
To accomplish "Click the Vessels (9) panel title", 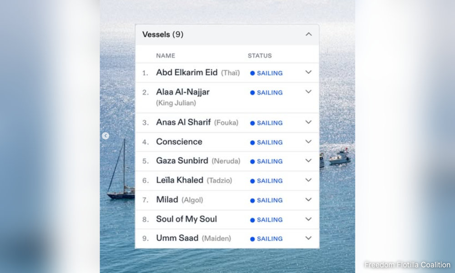I will tap(163, 35).
